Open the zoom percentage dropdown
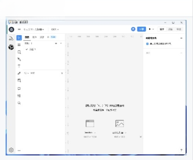This screenshot has height=160, width=193. [x=55, y=30]
